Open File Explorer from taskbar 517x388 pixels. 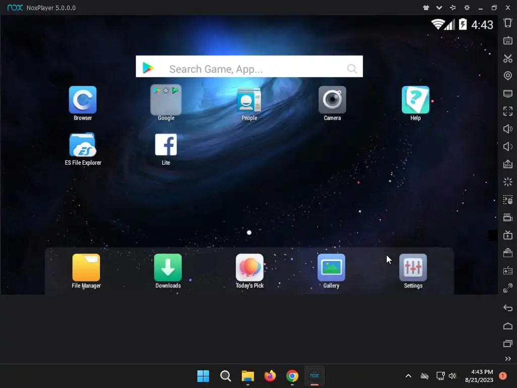(x=247, y=376)
